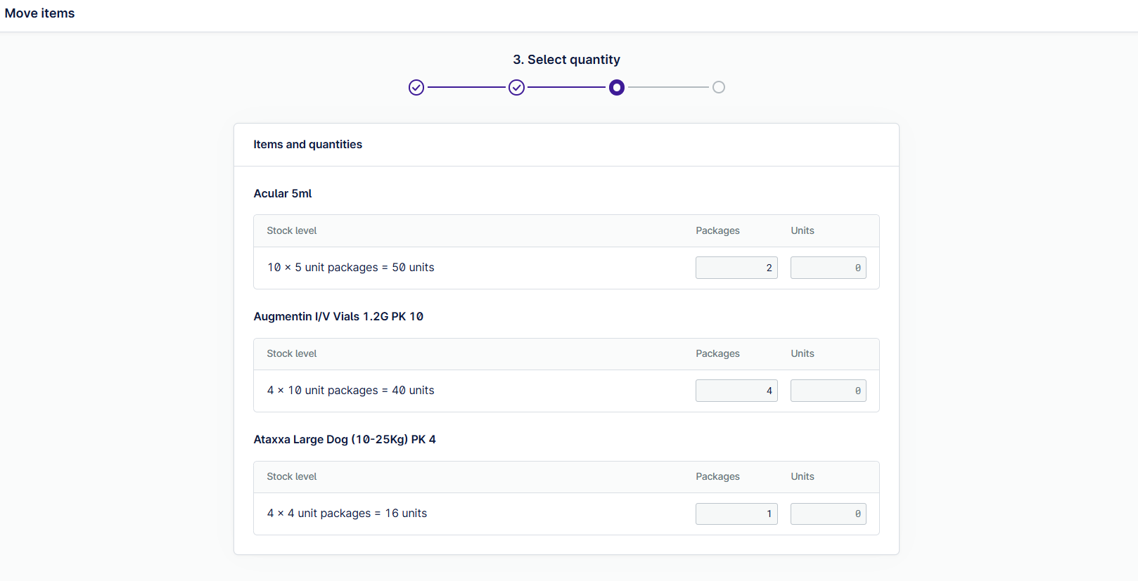
Task: Click the Ataxxa Large Dog item heading
Action: point(345,439)
